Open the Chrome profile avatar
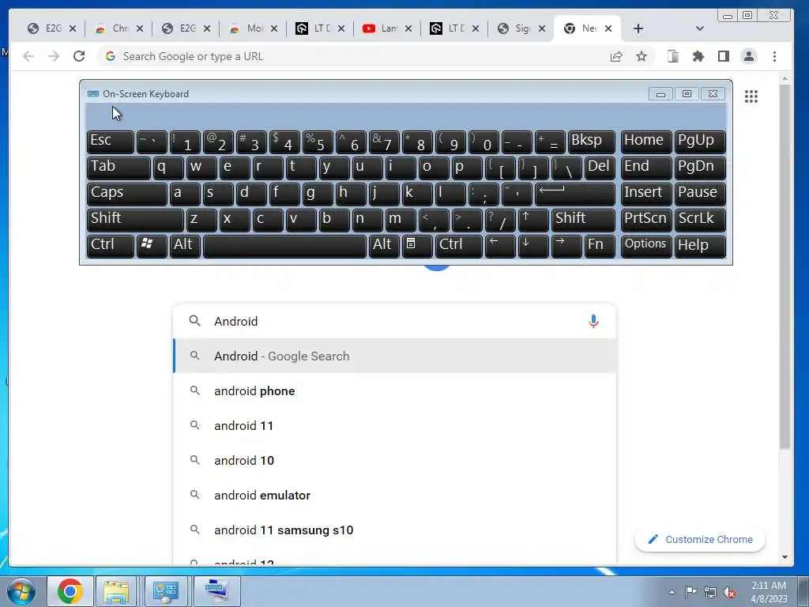809x607 pixels. coord(749,56)
